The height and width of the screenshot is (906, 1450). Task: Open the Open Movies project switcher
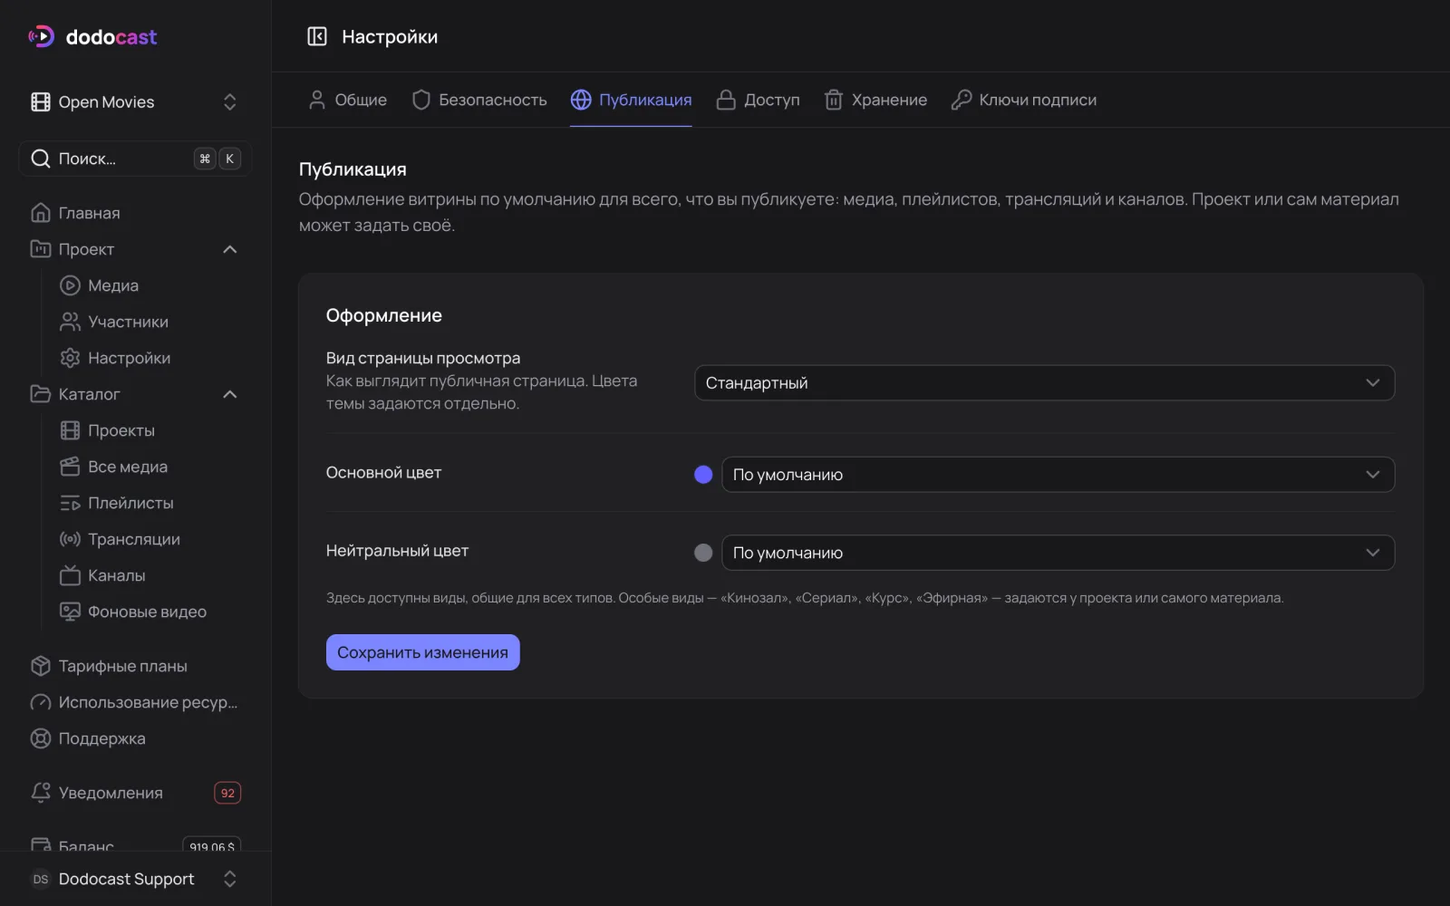pos(136,101)
